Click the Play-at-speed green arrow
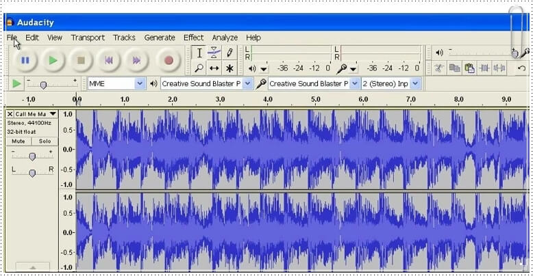Image resolution: width=533 pixels, height=276 pixels. [x=16, y=83]
